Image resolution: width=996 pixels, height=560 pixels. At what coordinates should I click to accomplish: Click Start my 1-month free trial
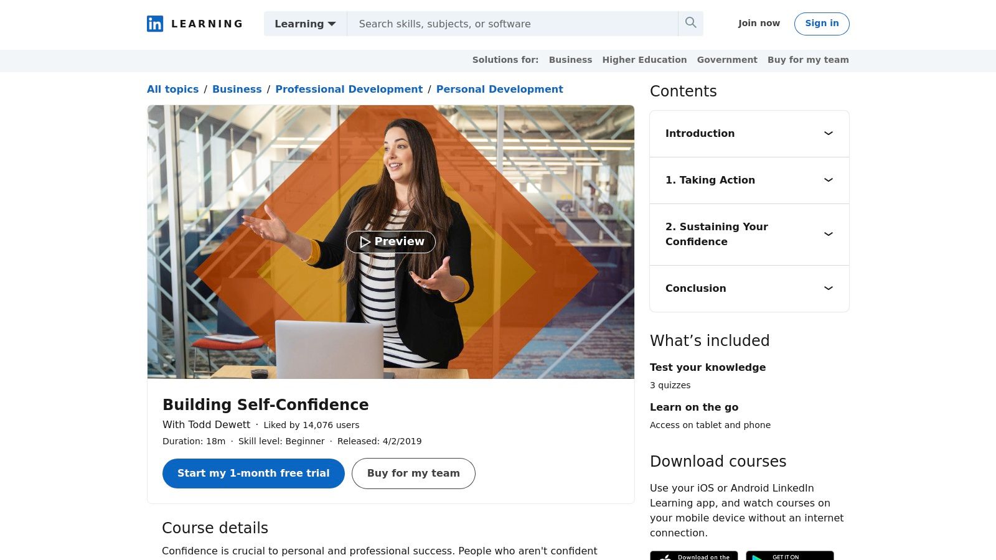tap(253, 473)
